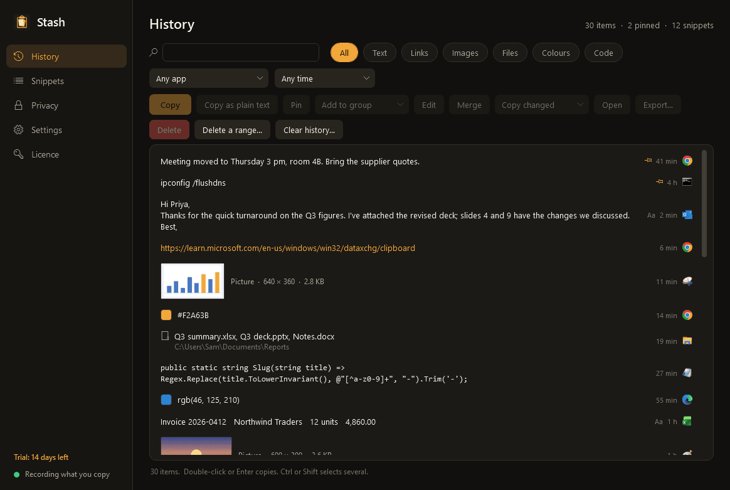Click the orange #F2A63B colour swatch

click(x=166, y=315)
